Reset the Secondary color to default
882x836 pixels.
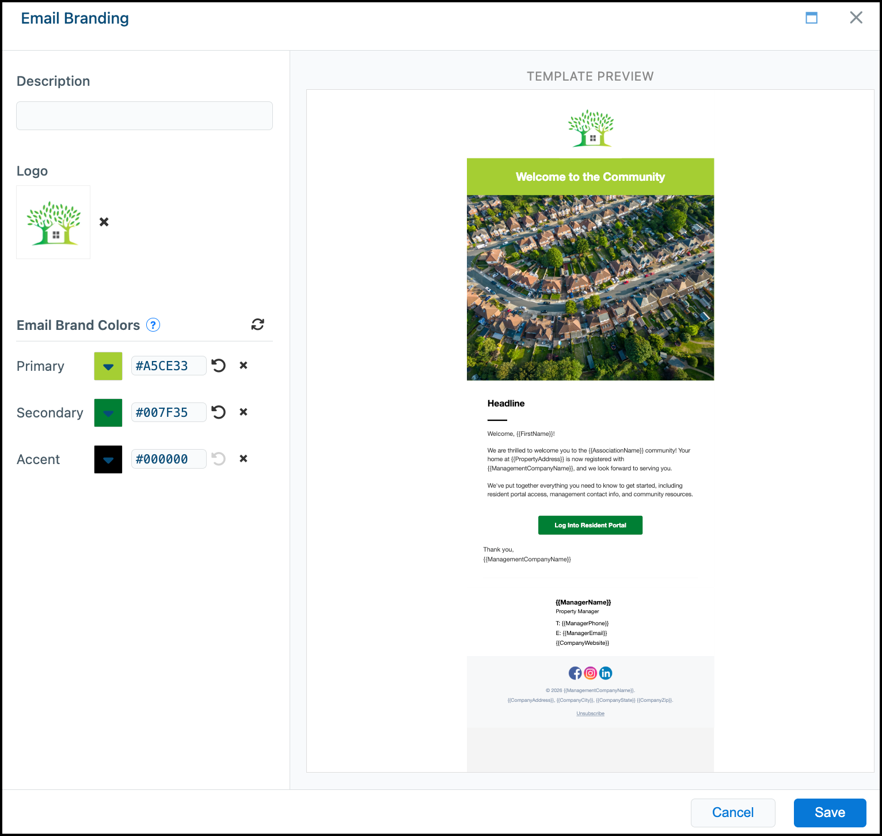click(218, 412)
